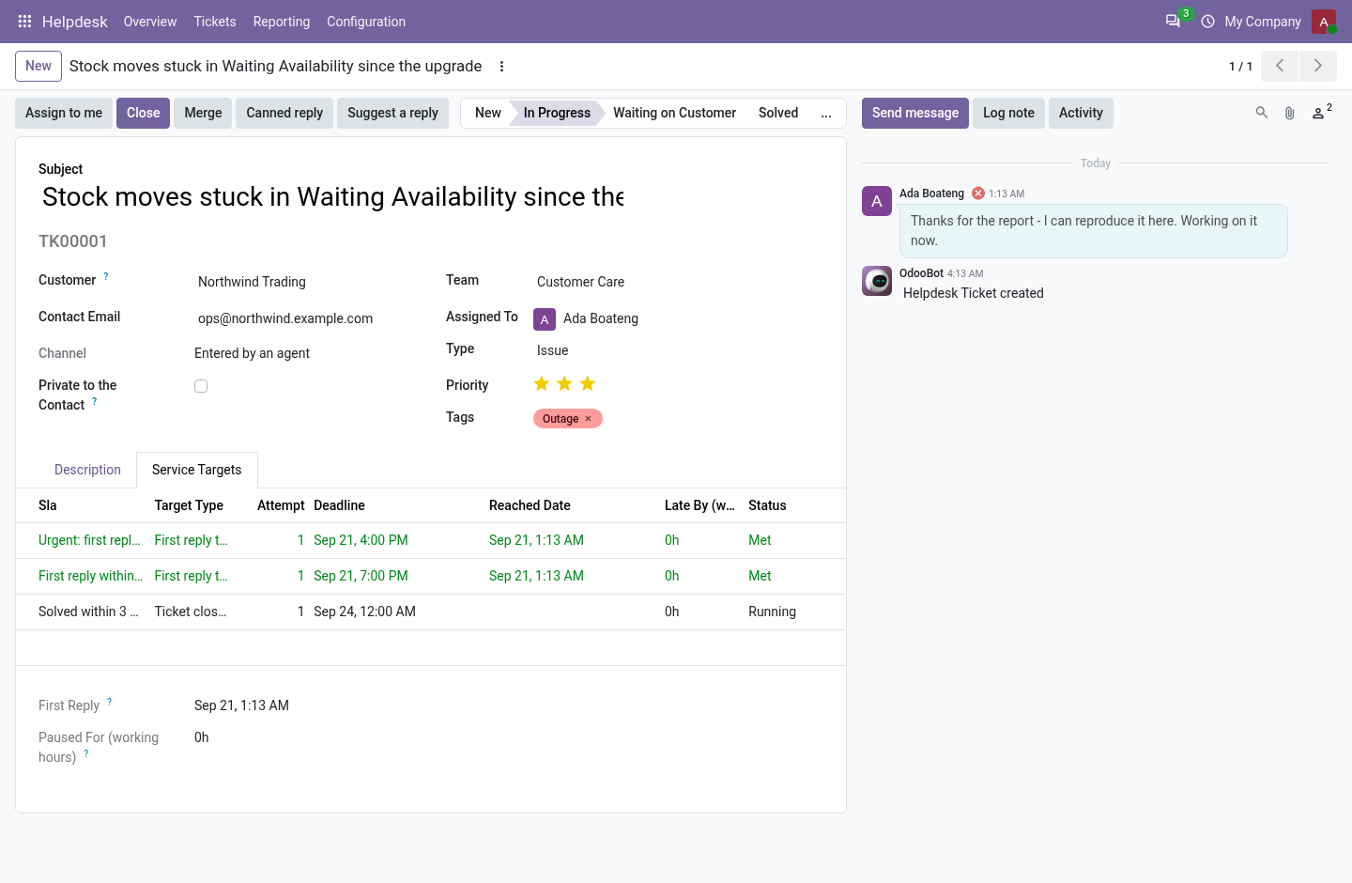
Task: Open the Customer field Northwind Trading
Action: [x=303, y=282]
